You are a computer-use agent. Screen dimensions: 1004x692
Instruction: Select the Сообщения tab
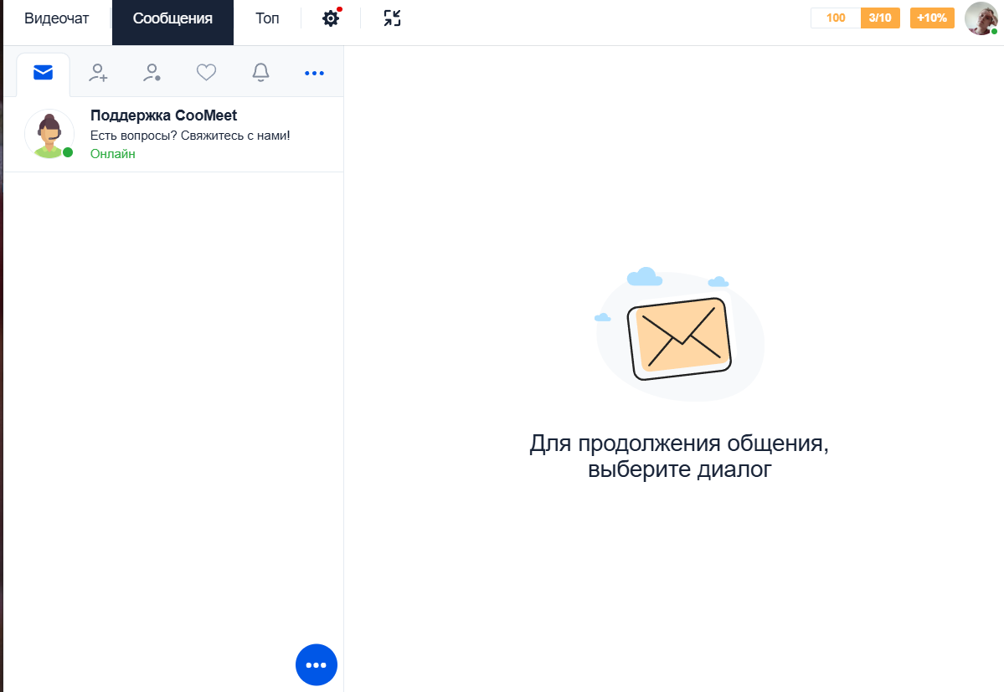pos(172,18)
